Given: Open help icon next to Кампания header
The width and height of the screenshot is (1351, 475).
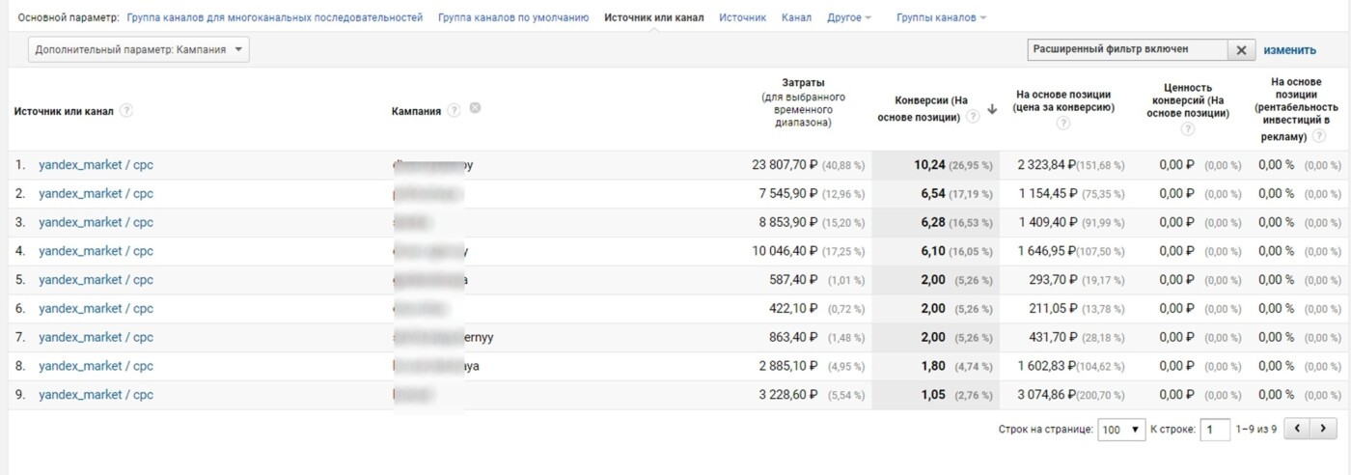Looking at the screenshot, I should [x=454, y=111].
